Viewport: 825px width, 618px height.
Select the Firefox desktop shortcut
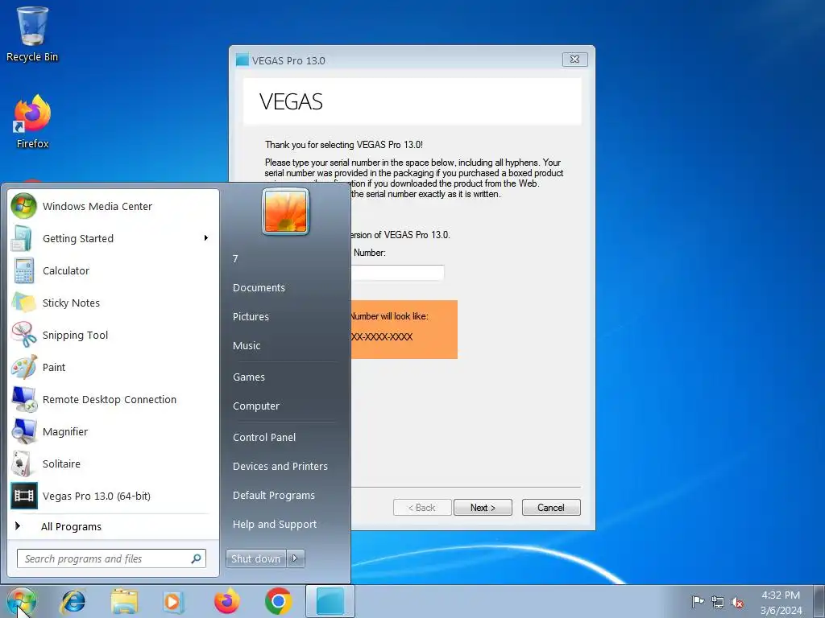tap(32, 122)
